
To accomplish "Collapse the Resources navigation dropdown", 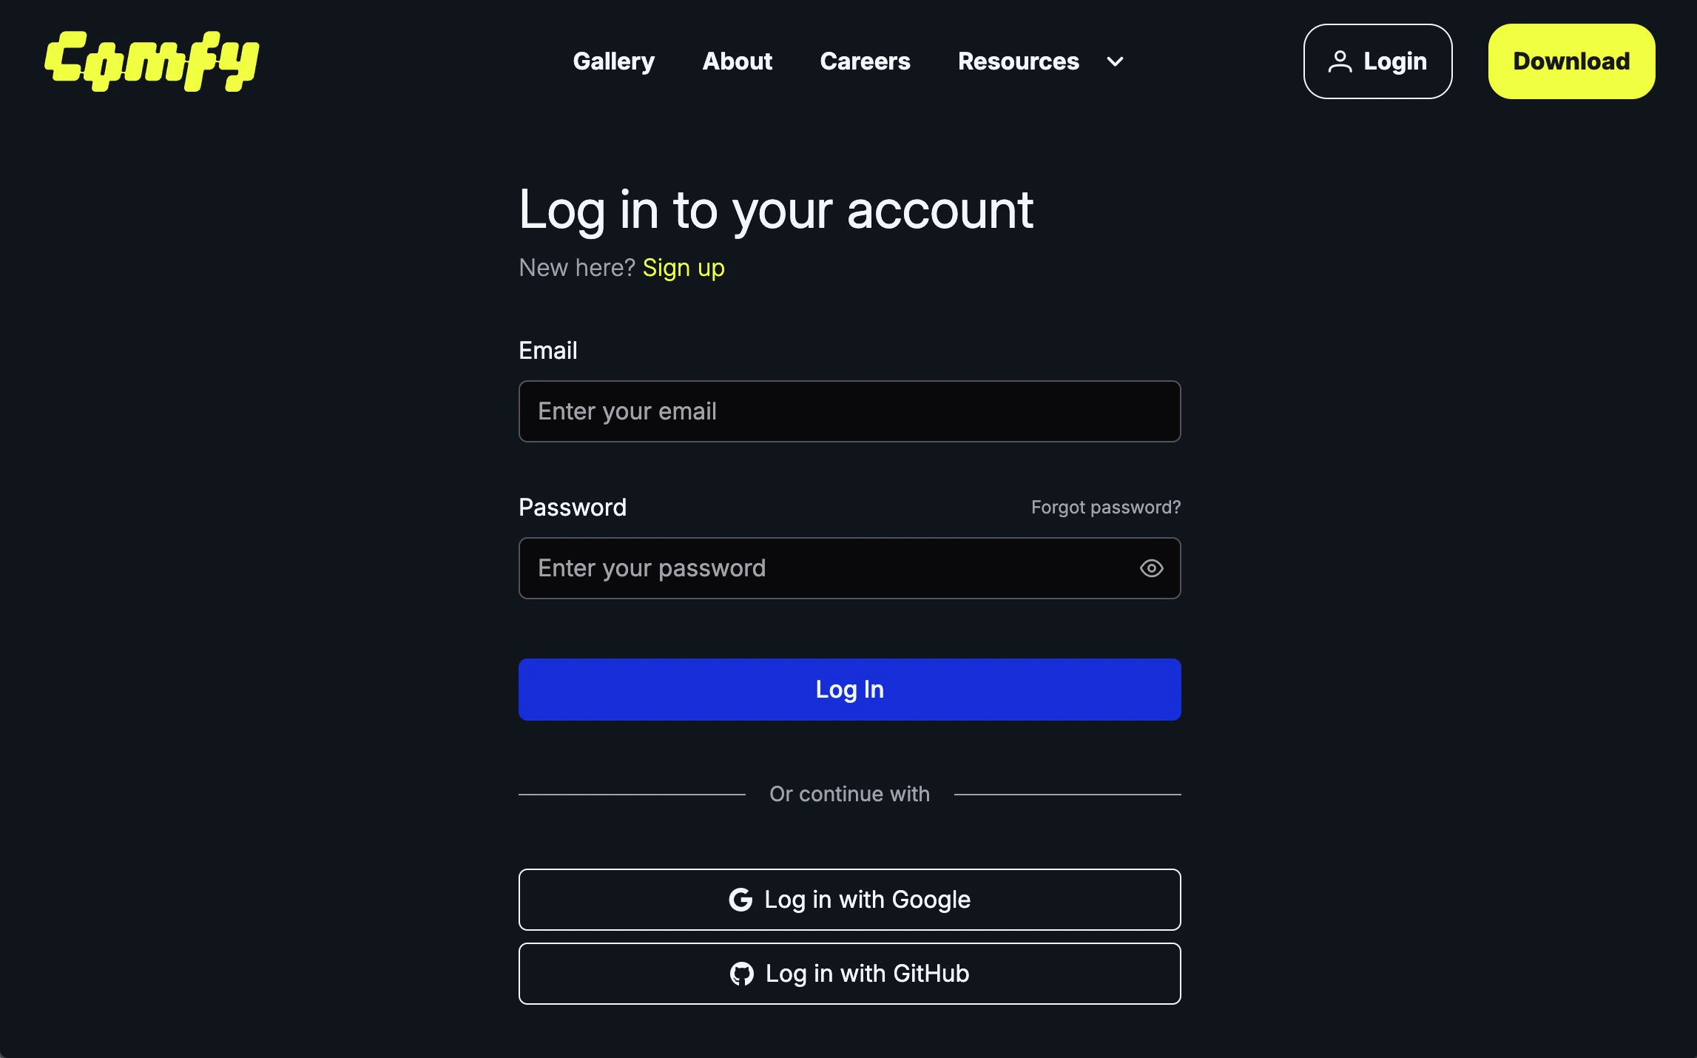I will (1114, 62).
